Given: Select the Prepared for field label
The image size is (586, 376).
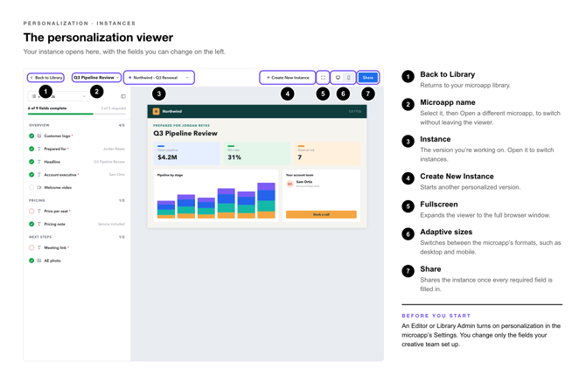Looking at the screenshot, I should tap(55, 149).
